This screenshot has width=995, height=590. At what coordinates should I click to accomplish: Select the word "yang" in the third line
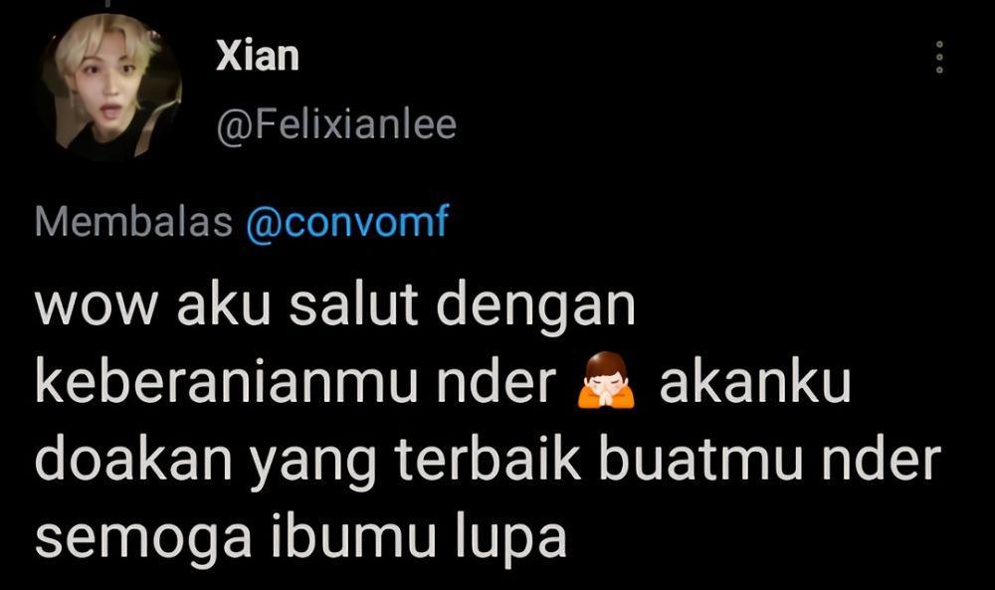[313, 465]
